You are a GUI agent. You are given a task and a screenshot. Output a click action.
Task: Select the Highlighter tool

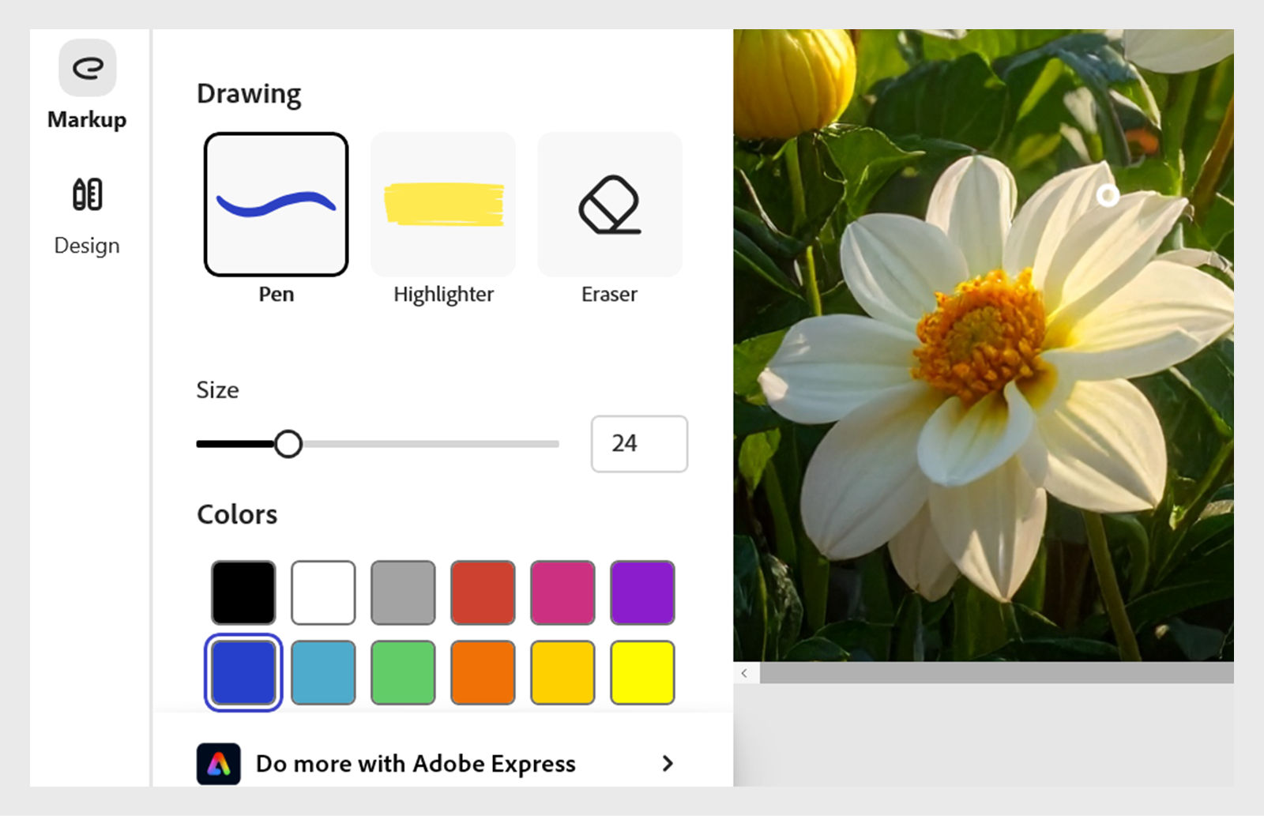442,204
